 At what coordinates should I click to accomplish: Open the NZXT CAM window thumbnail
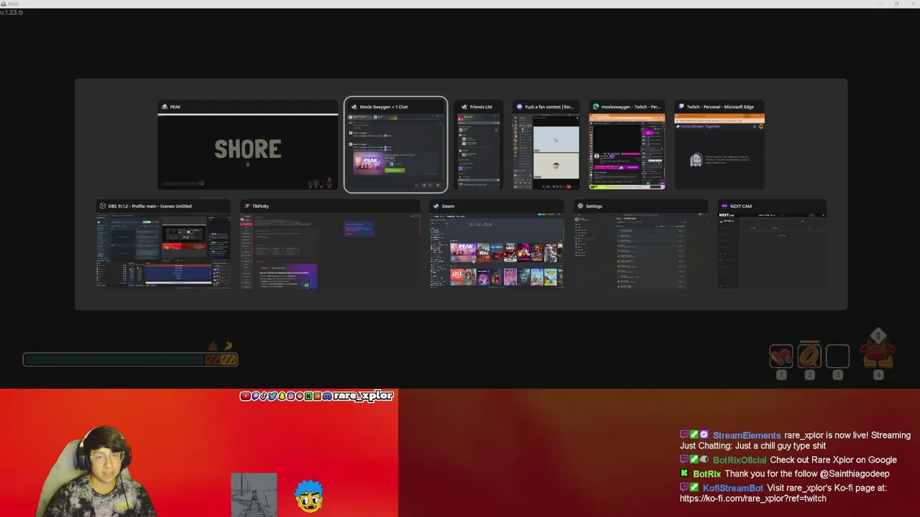[772, 244]
